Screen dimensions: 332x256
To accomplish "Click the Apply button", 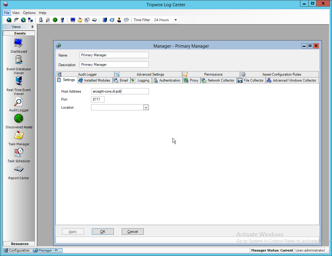I will tap(73, 232).
